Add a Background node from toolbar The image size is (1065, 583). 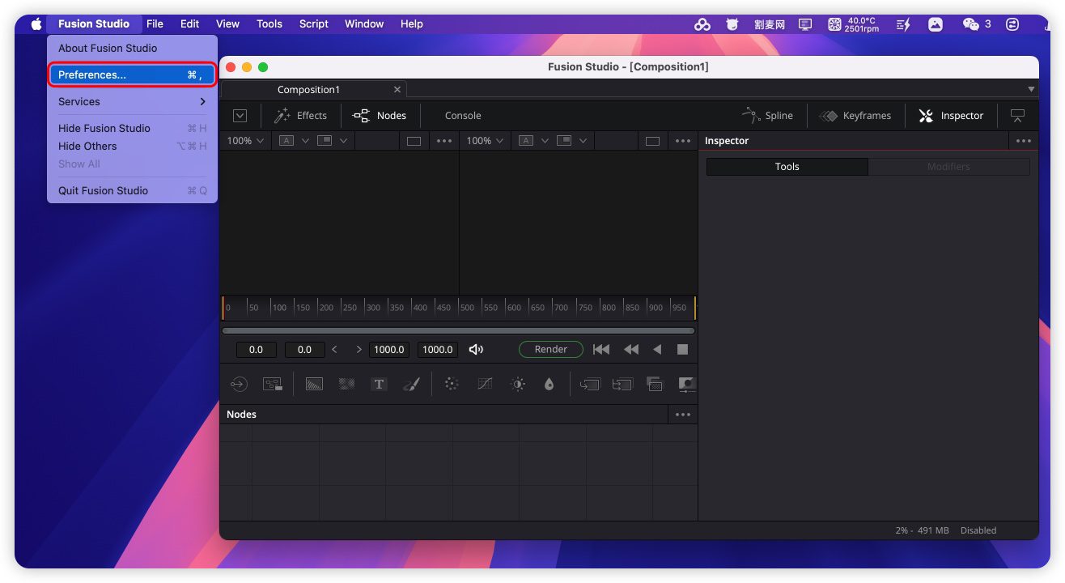314,384
